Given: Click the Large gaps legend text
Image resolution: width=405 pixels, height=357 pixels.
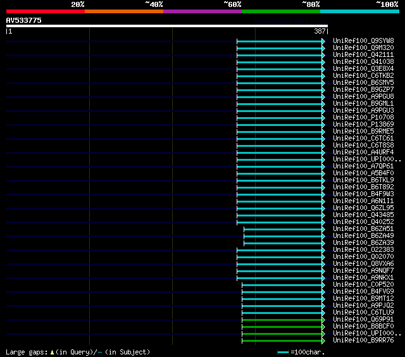Looking at the screenshot, I should click(78, 352).
